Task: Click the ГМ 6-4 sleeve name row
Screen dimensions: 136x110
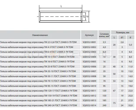Action: pyautogui.click(x=40, y=52)
